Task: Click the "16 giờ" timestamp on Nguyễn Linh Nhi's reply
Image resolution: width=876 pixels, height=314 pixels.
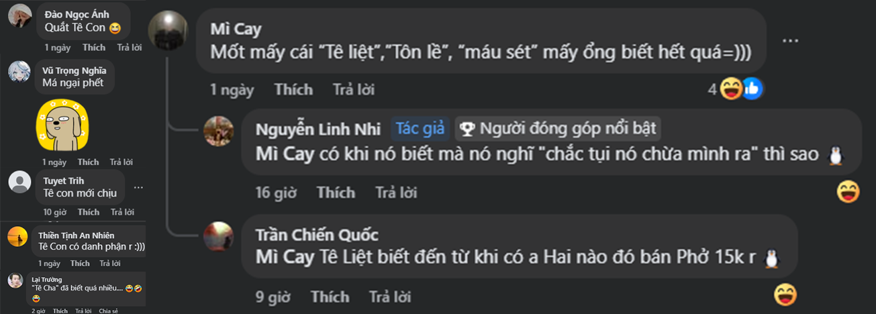Action: (x=276, y=193)
